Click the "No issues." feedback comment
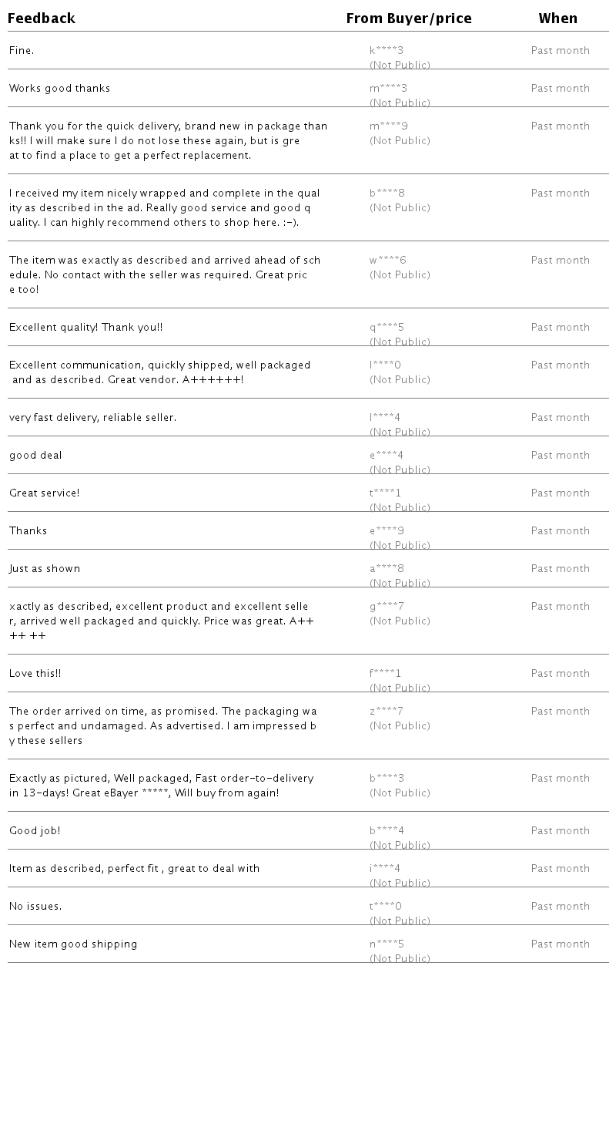This screenshot has height=1141, width=616. 35,907
